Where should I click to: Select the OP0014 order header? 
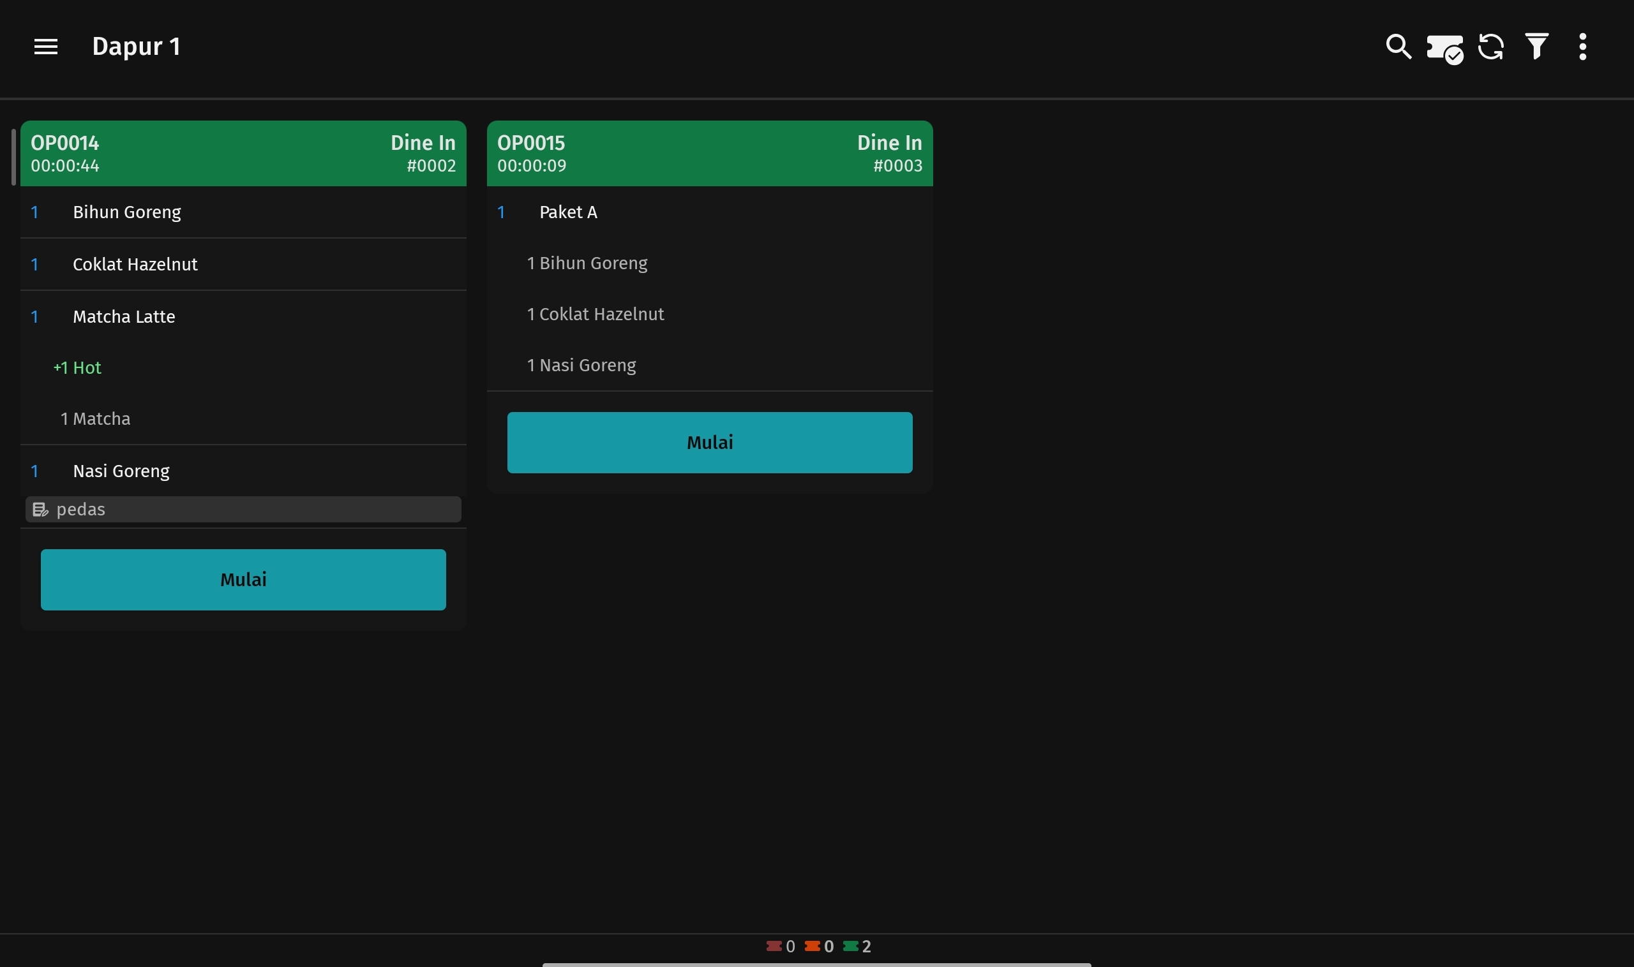click(243, 154)
